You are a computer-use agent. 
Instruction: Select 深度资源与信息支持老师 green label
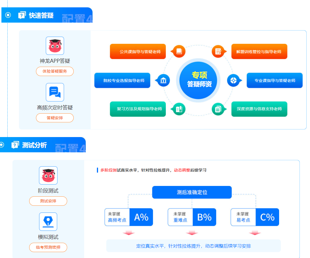259,109
